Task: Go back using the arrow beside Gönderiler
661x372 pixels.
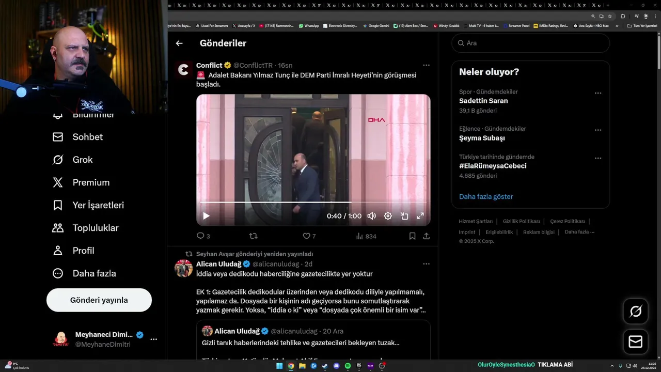Action: pyautogui.click(x=179, y=43)
